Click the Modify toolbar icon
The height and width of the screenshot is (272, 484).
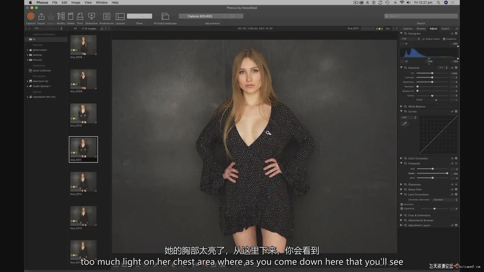(x=61, y=16)
